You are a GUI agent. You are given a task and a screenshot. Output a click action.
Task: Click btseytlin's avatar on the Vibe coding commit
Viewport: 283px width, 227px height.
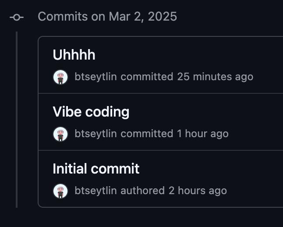[60, 134]
